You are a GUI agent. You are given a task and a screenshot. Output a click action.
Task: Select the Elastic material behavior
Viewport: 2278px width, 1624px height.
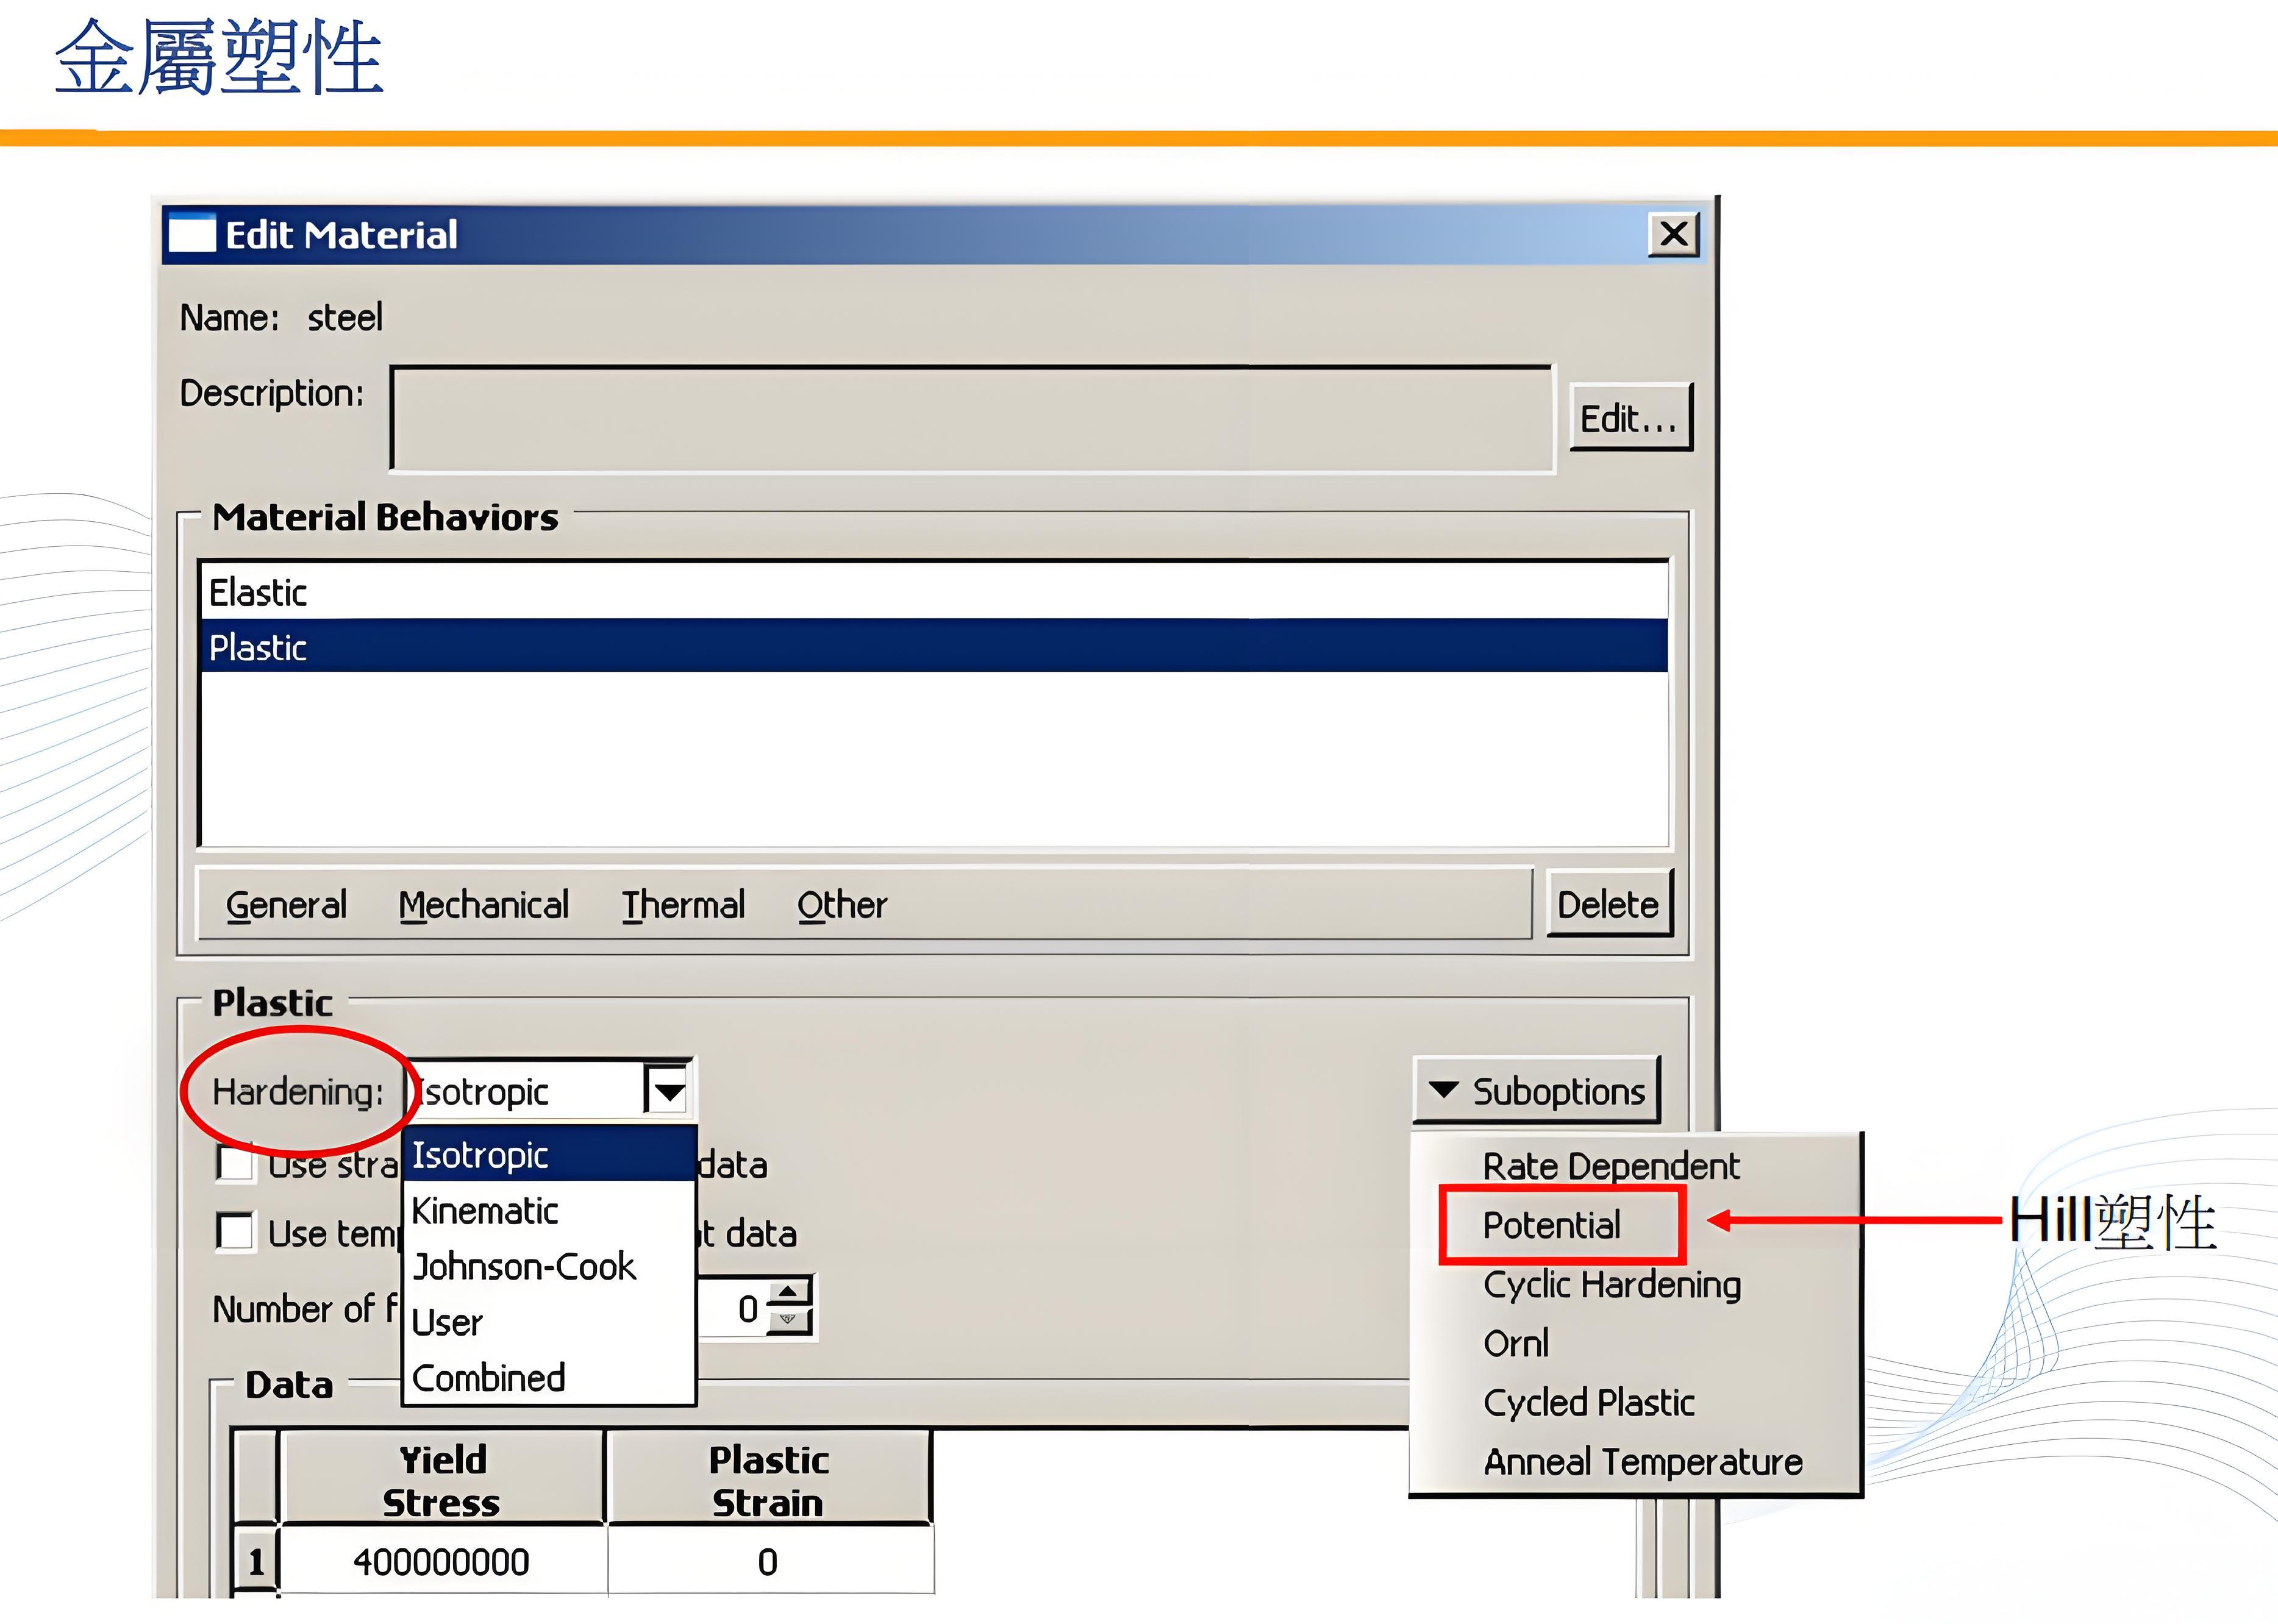tap(258, 593)
